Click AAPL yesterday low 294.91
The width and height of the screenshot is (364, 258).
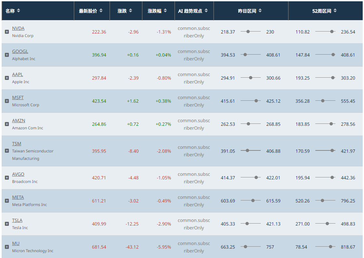pos(228,78)
